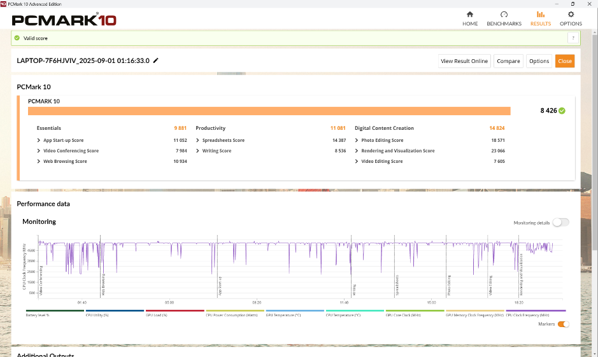Click the PCMark 10 title bar icon
The image size is (598, 357).
coord(3,4)
